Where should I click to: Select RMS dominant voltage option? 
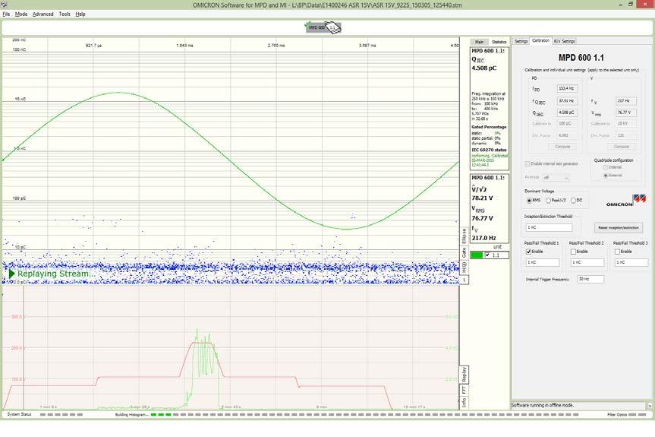529,201
